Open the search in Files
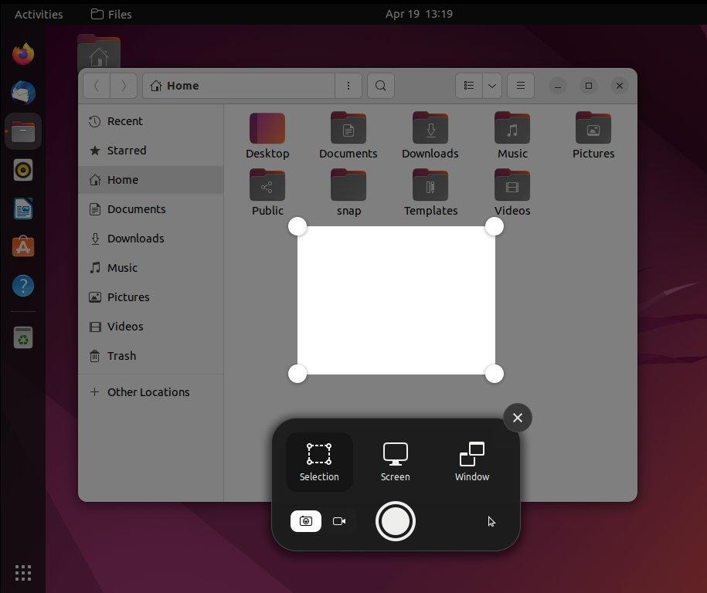 click(380, 86)
